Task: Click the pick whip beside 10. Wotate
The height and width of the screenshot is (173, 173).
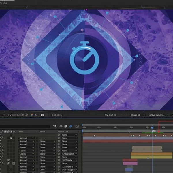Action: (x=59, y=160)
